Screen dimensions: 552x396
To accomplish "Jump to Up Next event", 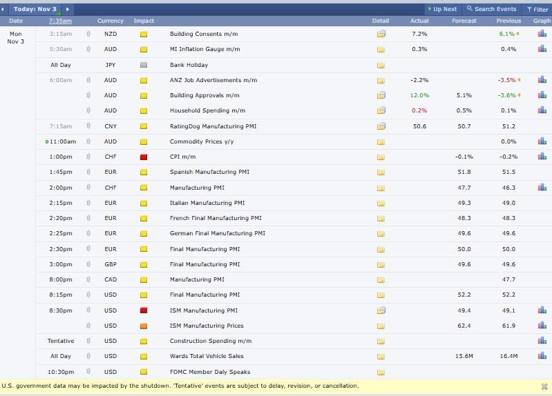I will point(442,9).
